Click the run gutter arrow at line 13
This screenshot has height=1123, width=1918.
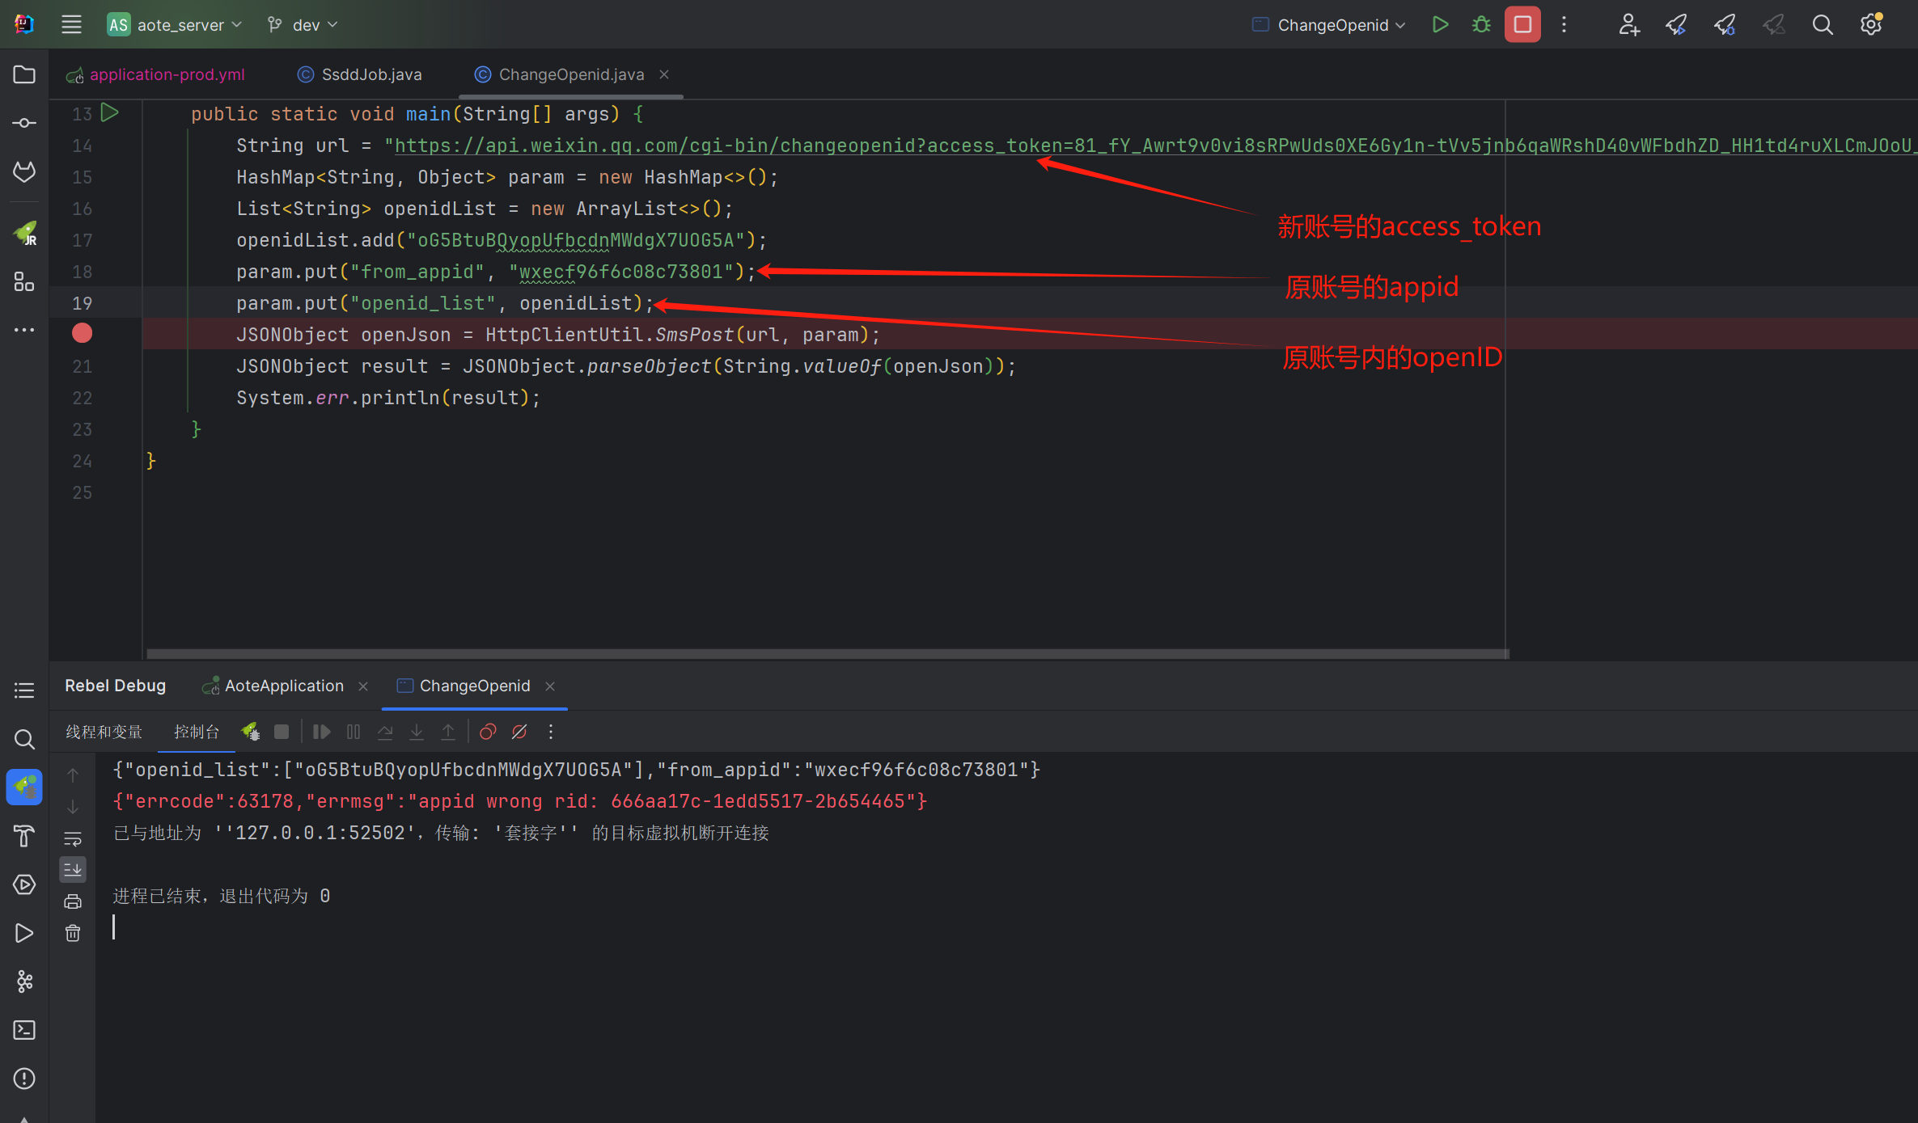click(110, 113)
